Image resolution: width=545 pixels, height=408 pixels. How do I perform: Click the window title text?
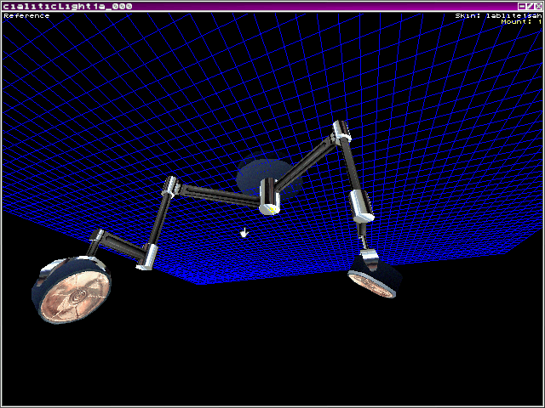click(67, 6)
